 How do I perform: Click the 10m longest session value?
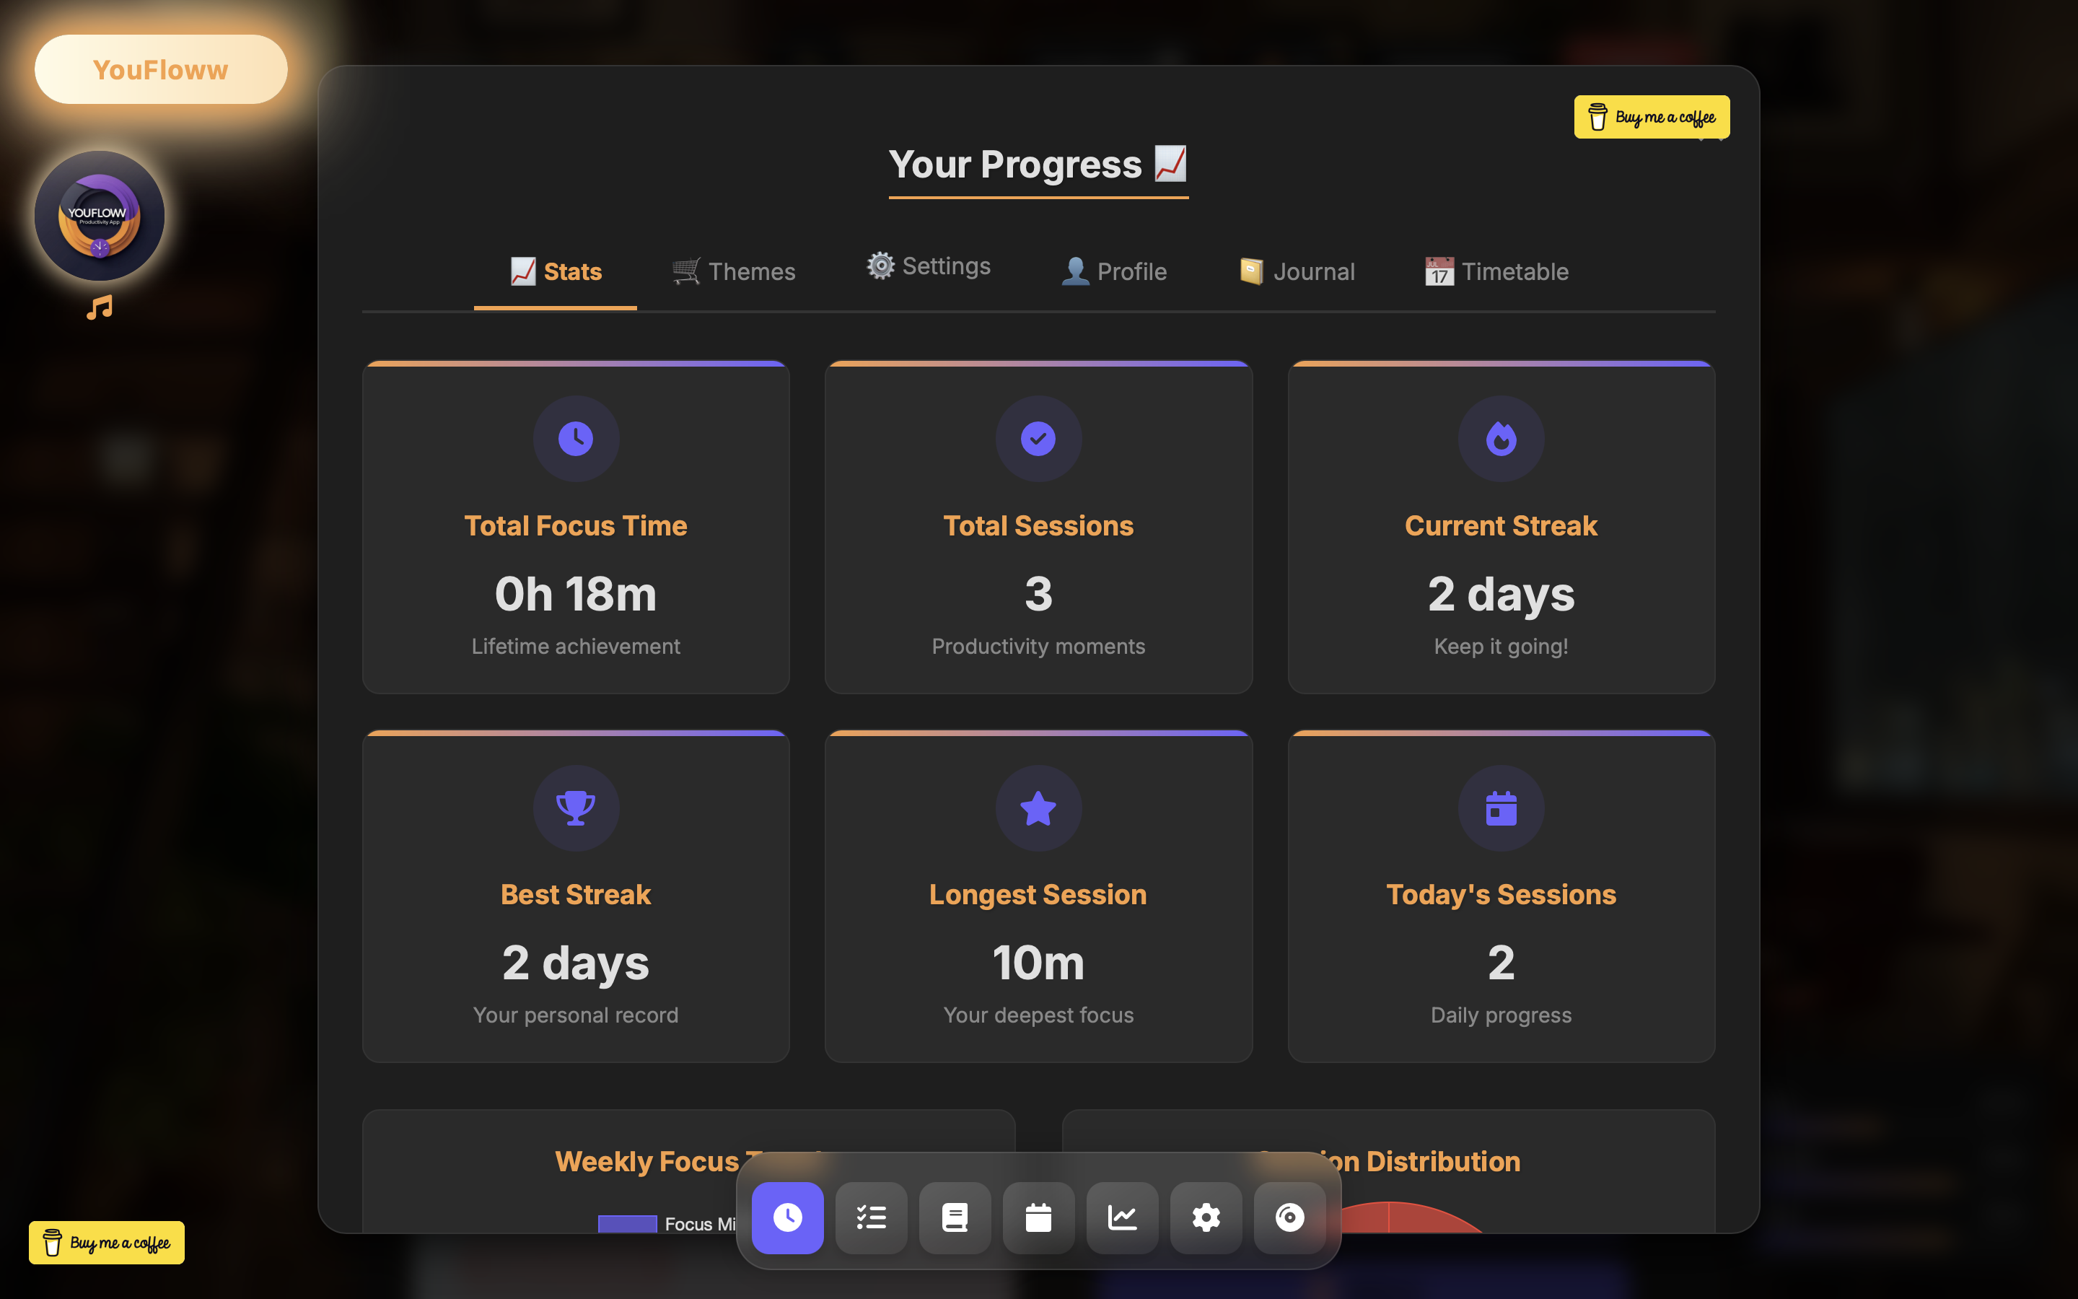tap(1038, 962)
